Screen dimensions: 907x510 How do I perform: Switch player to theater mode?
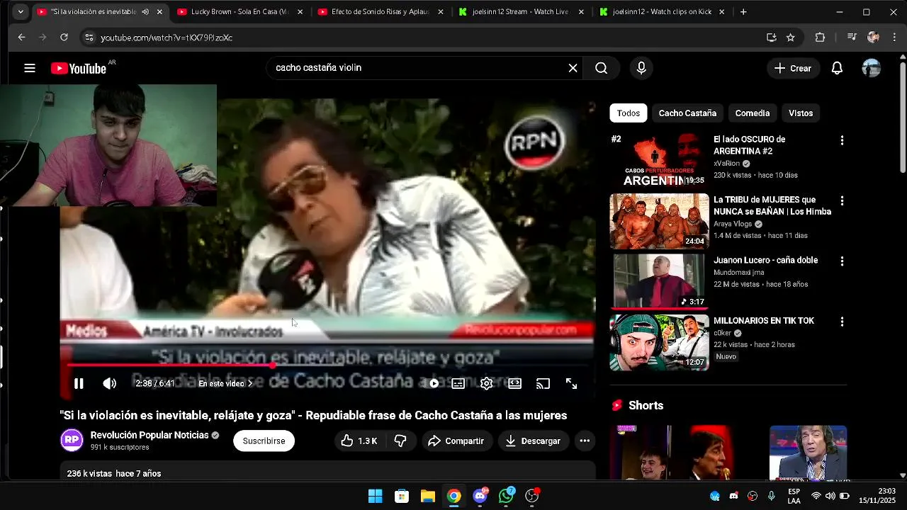(515, 384)
